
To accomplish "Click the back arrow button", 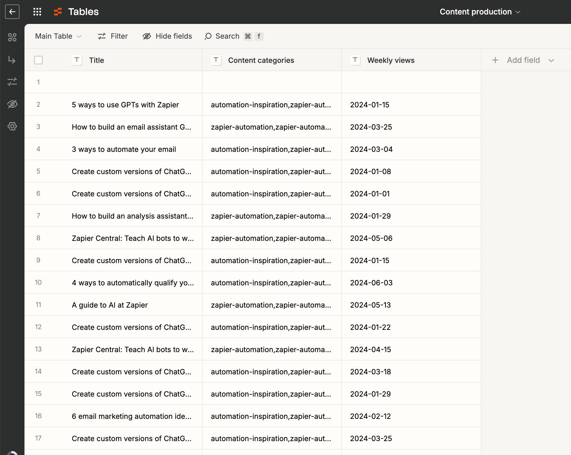I will [x=12, y=12].
